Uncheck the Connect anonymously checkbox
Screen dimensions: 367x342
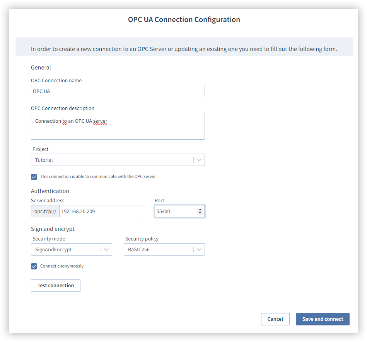click(34, 266)
